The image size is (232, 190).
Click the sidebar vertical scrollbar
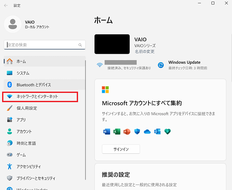point(85,120)
